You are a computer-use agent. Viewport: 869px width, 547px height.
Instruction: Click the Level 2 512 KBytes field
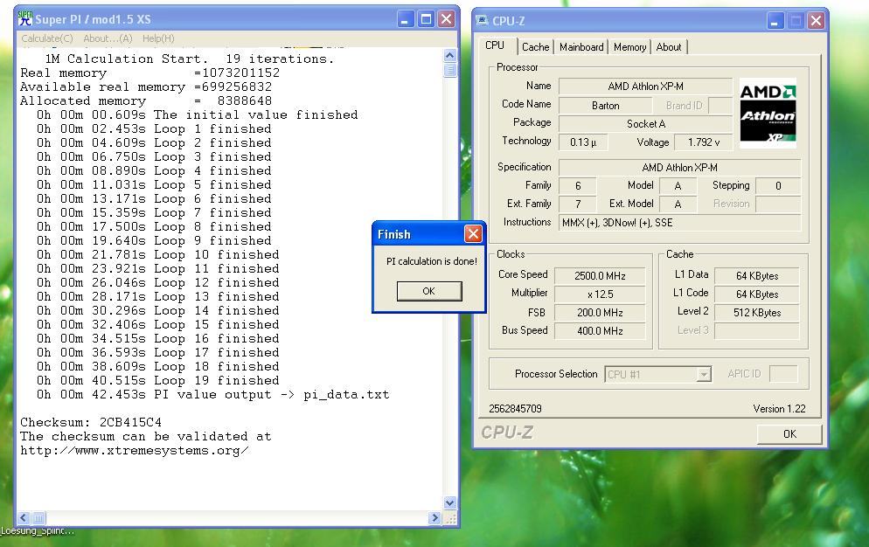coord(756,313)
